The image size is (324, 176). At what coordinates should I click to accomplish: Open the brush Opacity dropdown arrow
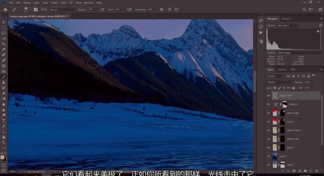pyautogui.click(x=96, y=10)
